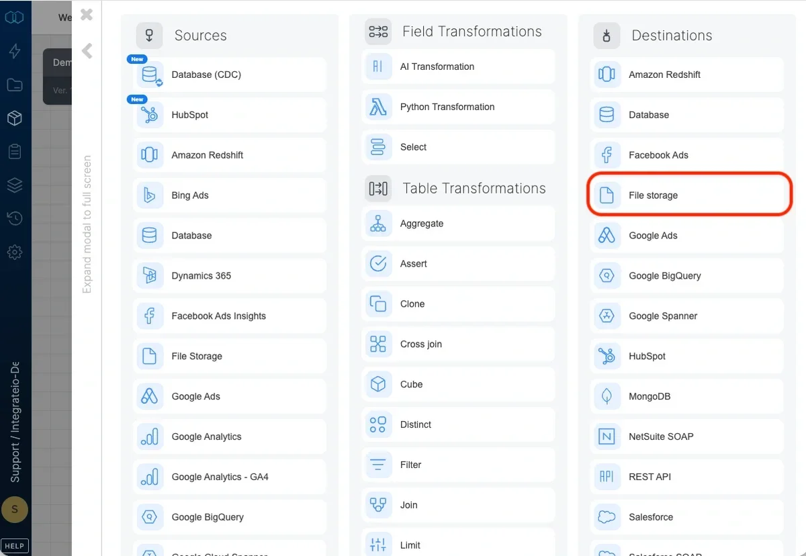The height and width of the screenshot is (556, 806).
Task: Pick the Assert transformation
Action: [x=459, y=264]
